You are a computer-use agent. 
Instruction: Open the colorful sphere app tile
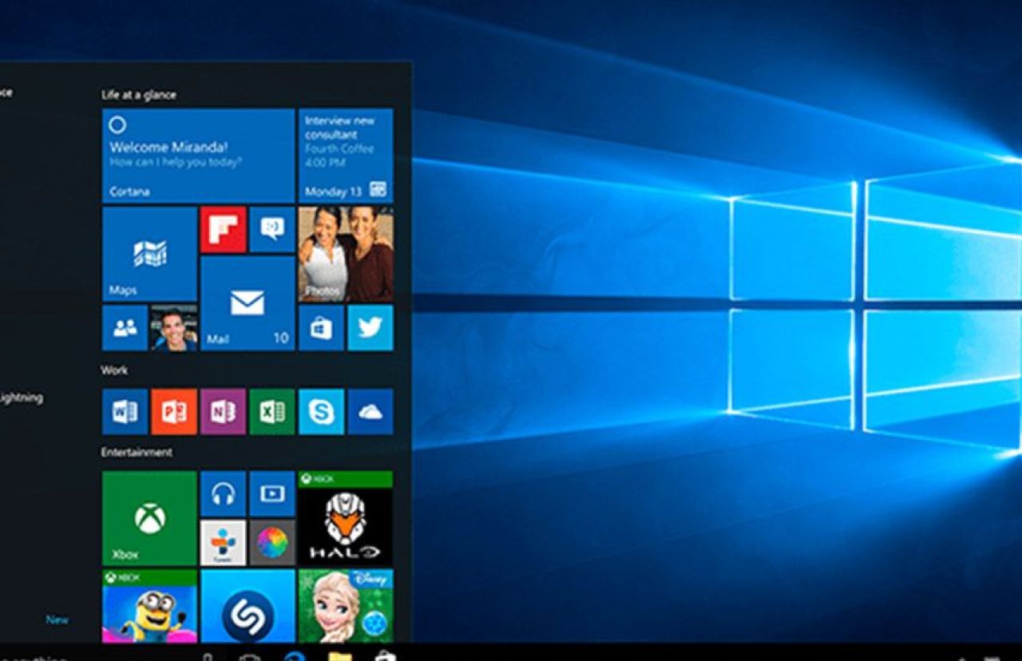point(272,543)
